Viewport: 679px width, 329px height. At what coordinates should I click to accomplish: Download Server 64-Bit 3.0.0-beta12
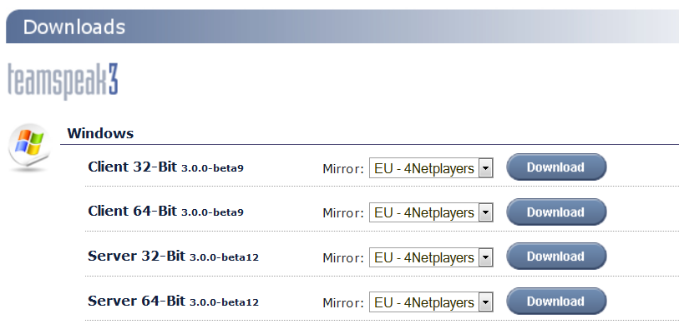coord(556,302)
